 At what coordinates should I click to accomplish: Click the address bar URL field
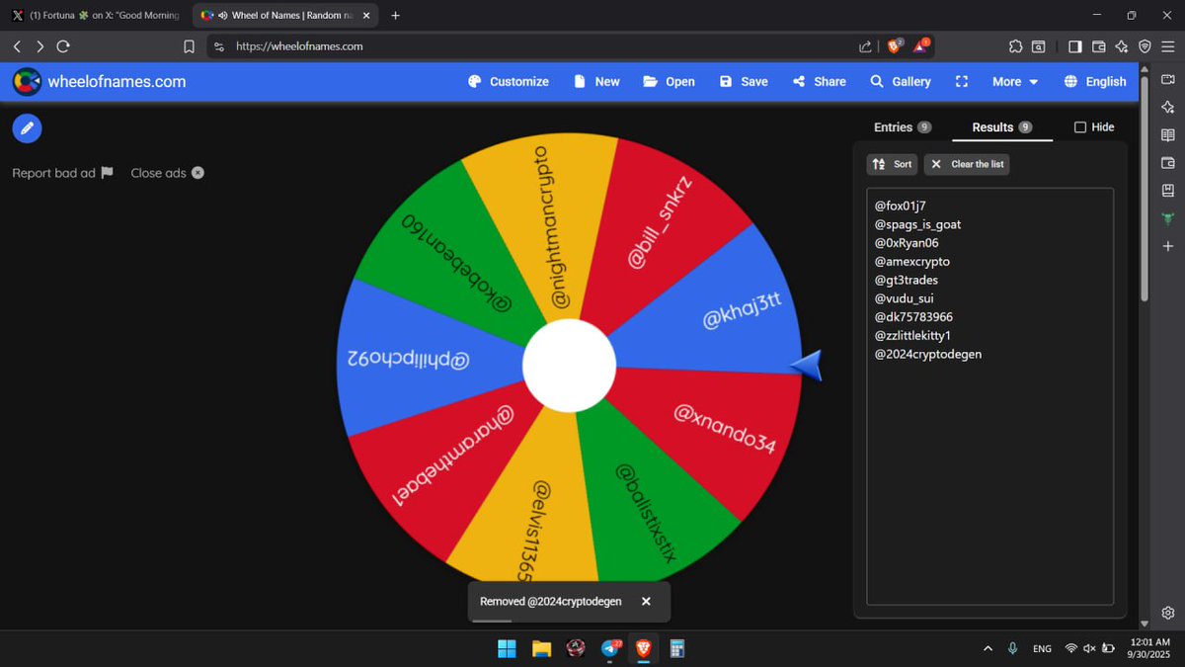[x=533, y=46]
